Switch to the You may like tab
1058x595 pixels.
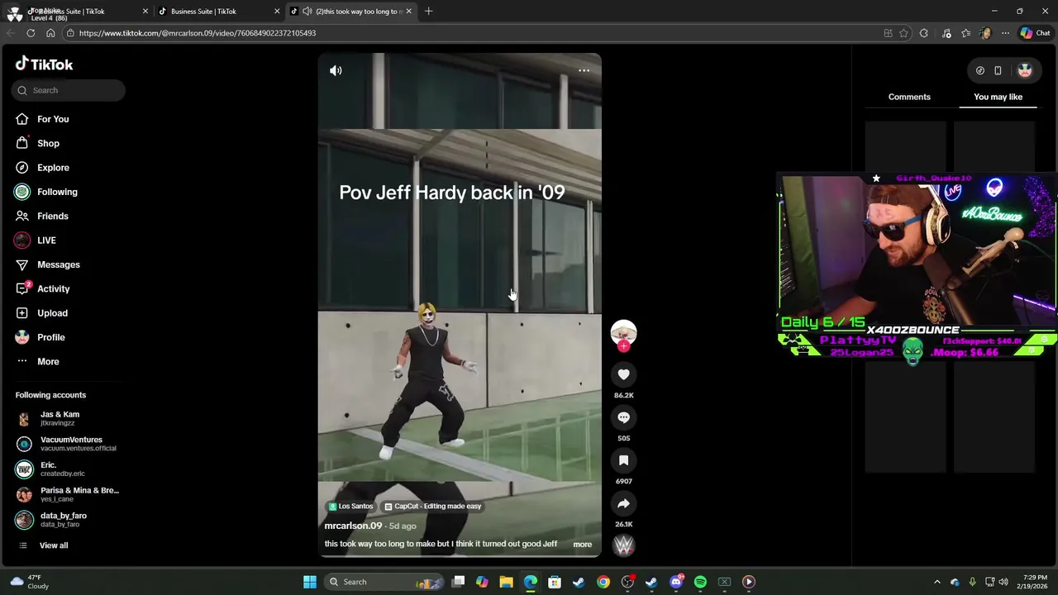998,97
